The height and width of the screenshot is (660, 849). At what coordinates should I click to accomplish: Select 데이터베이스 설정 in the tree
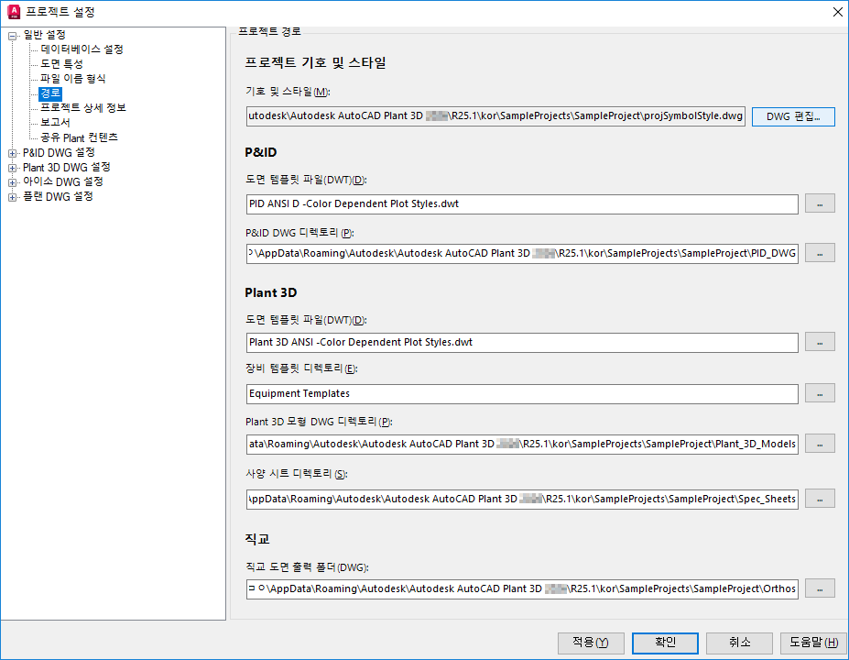pos(82,49)
